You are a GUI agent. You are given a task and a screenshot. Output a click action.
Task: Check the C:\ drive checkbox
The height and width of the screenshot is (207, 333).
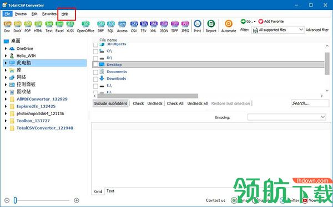coord(95,51)
